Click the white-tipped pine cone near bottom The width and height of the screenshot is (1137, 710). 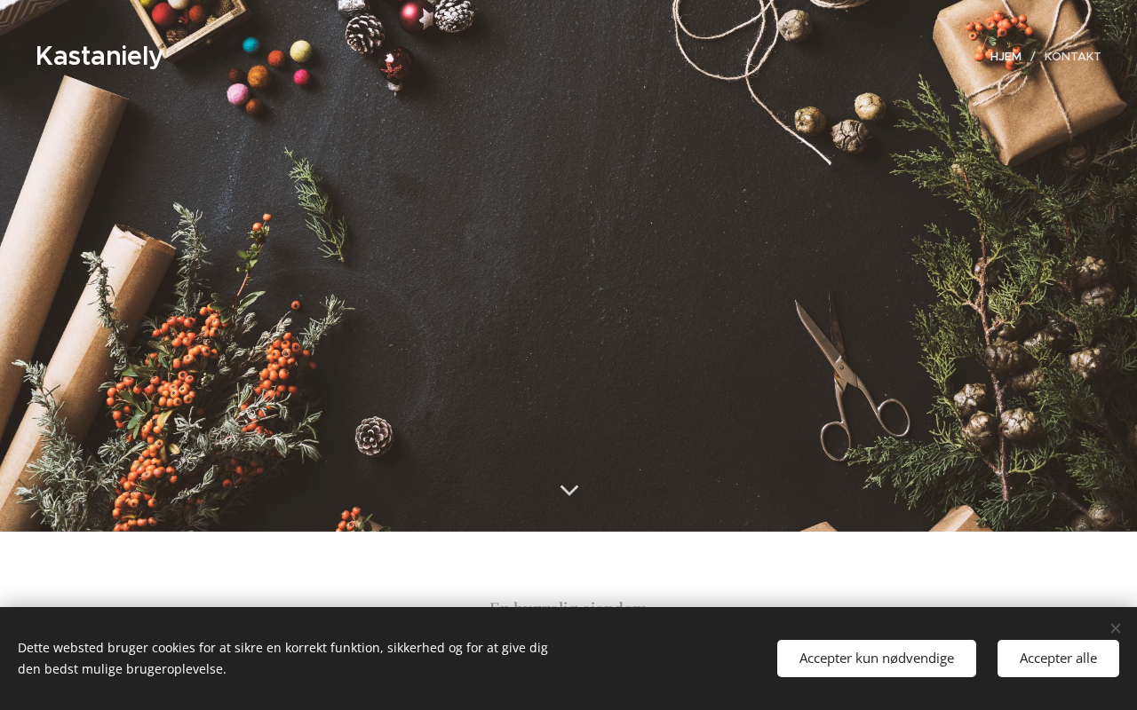pos(374,437)
